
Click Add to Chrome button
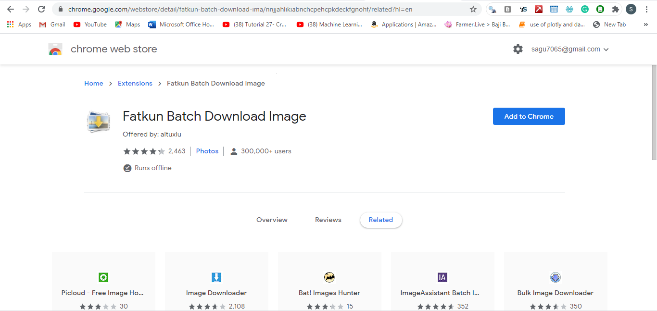pyautogui.click(x=529, y=116)
